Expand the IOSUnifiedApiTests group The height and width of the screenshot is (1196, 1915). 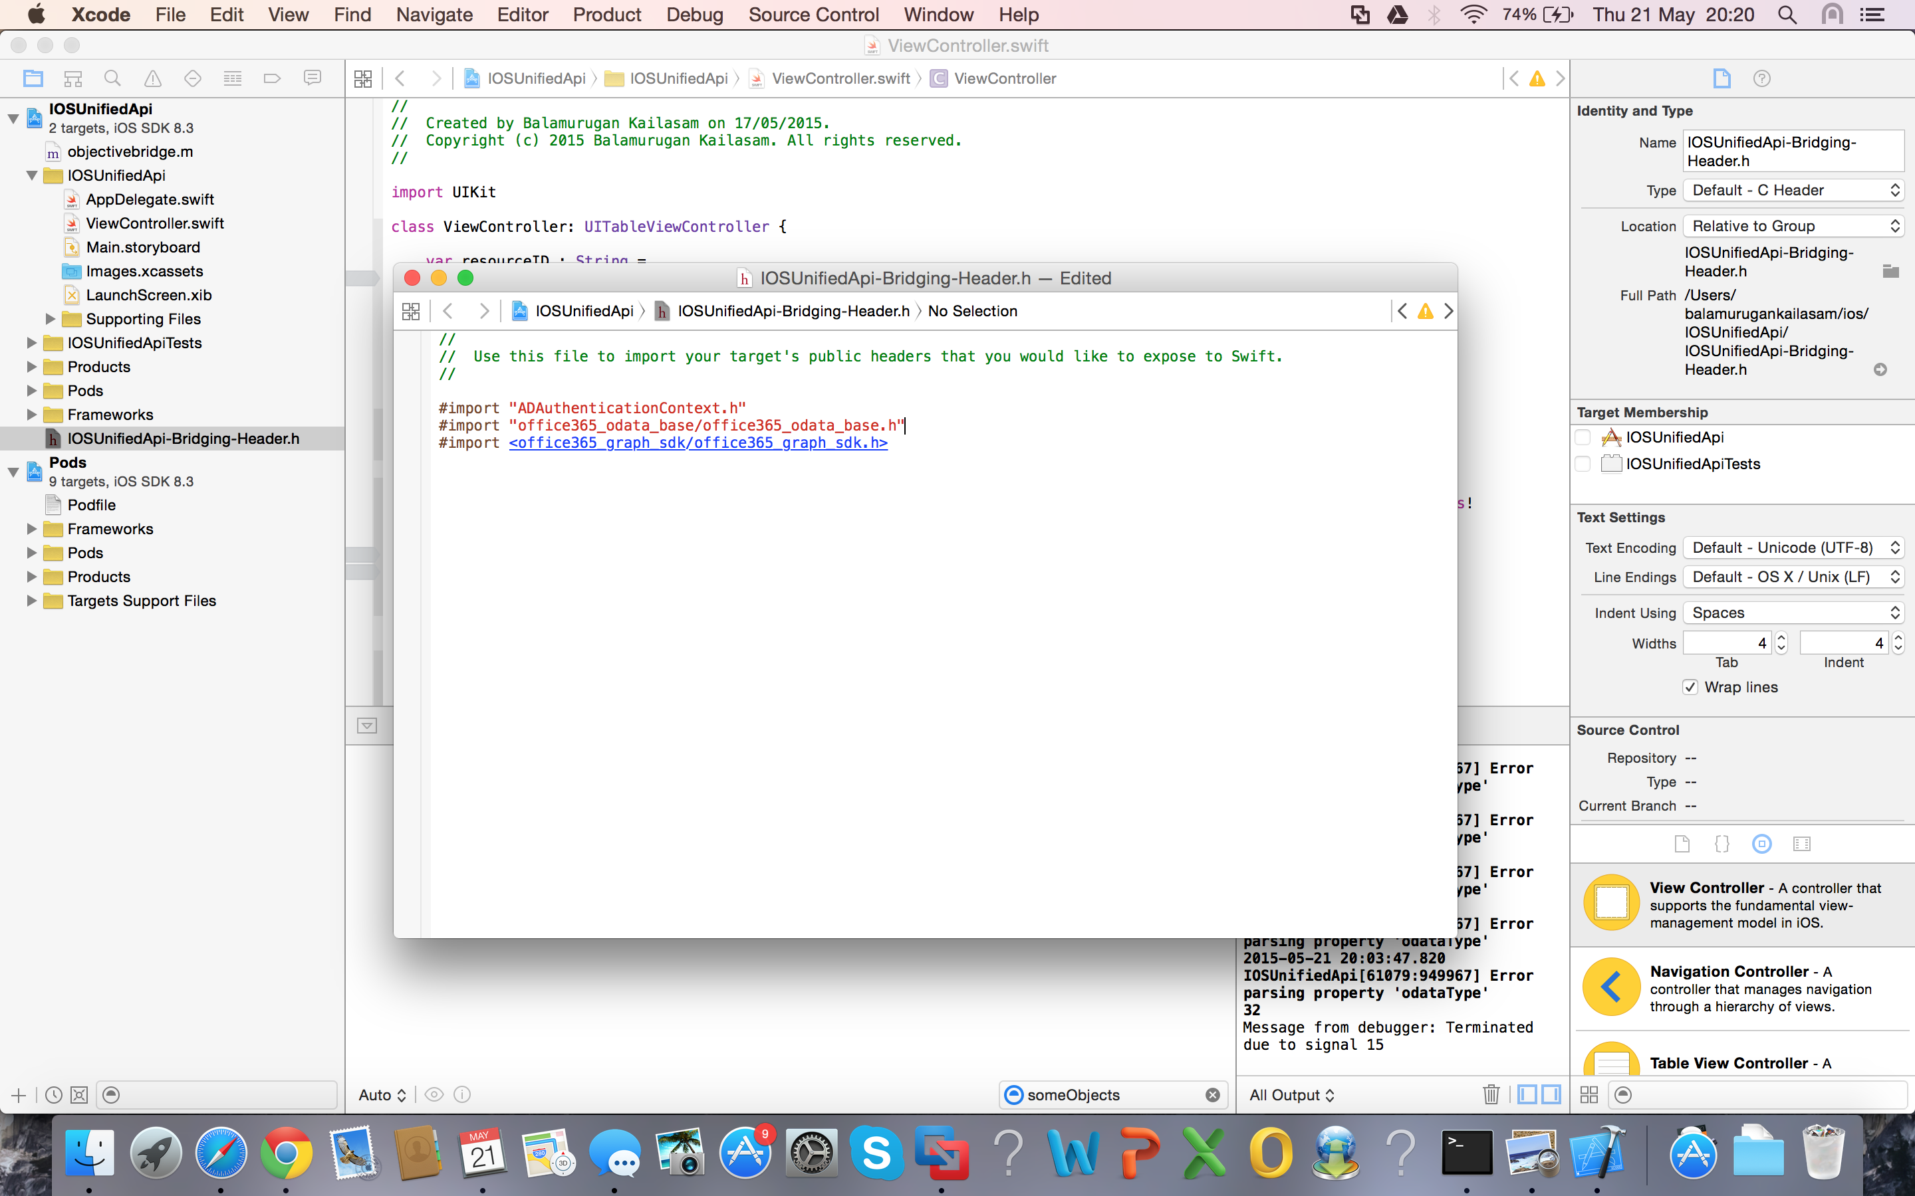(x=31, y=342)
